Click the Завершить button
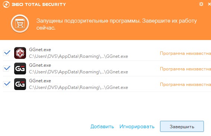The height and width of the screenshot is (136, 211). 182,126
